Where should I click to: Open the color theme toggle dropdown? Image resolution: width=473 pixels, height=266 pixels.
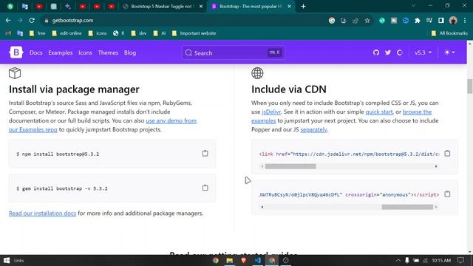[449, 52]
